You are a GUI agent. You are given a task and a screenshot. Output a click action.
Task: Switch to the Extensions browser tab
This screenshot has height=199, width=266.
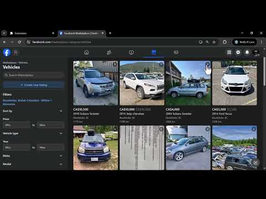[x=32, y=33]
